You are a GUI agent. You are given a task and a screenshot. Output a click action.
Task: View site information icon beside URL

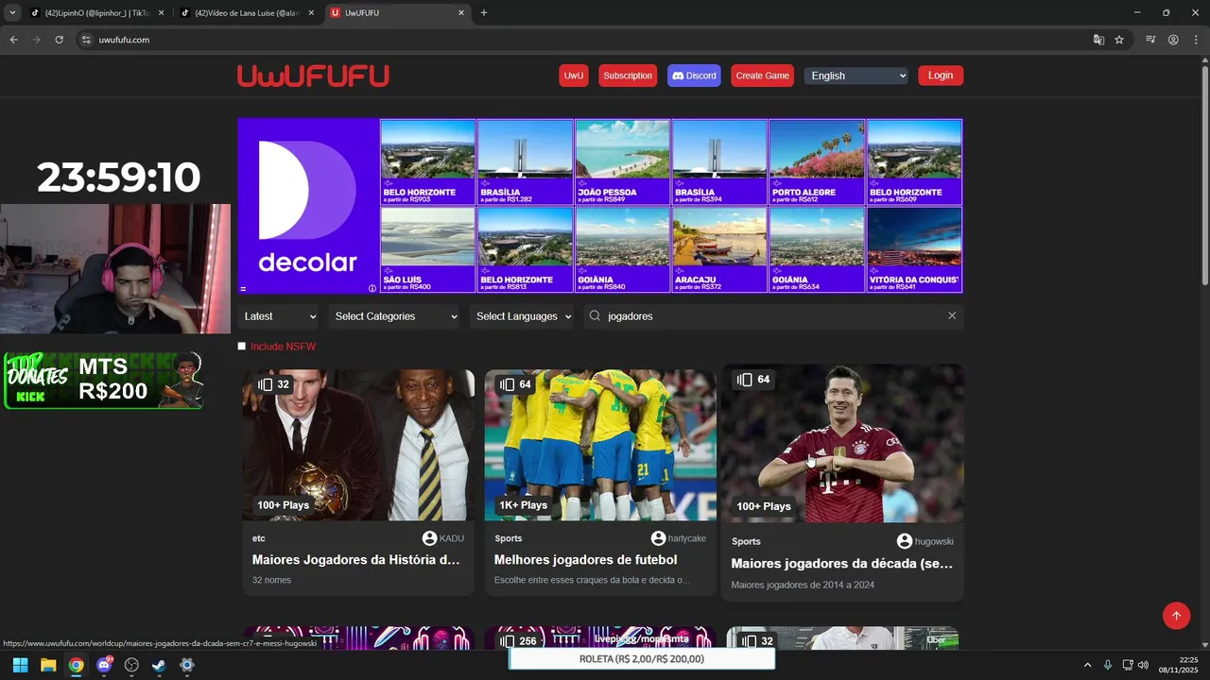86,40
